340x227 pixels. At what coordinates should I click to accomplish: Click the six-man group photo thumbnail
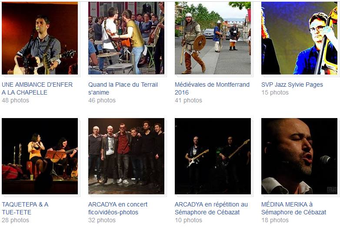(x=126, y=156)
